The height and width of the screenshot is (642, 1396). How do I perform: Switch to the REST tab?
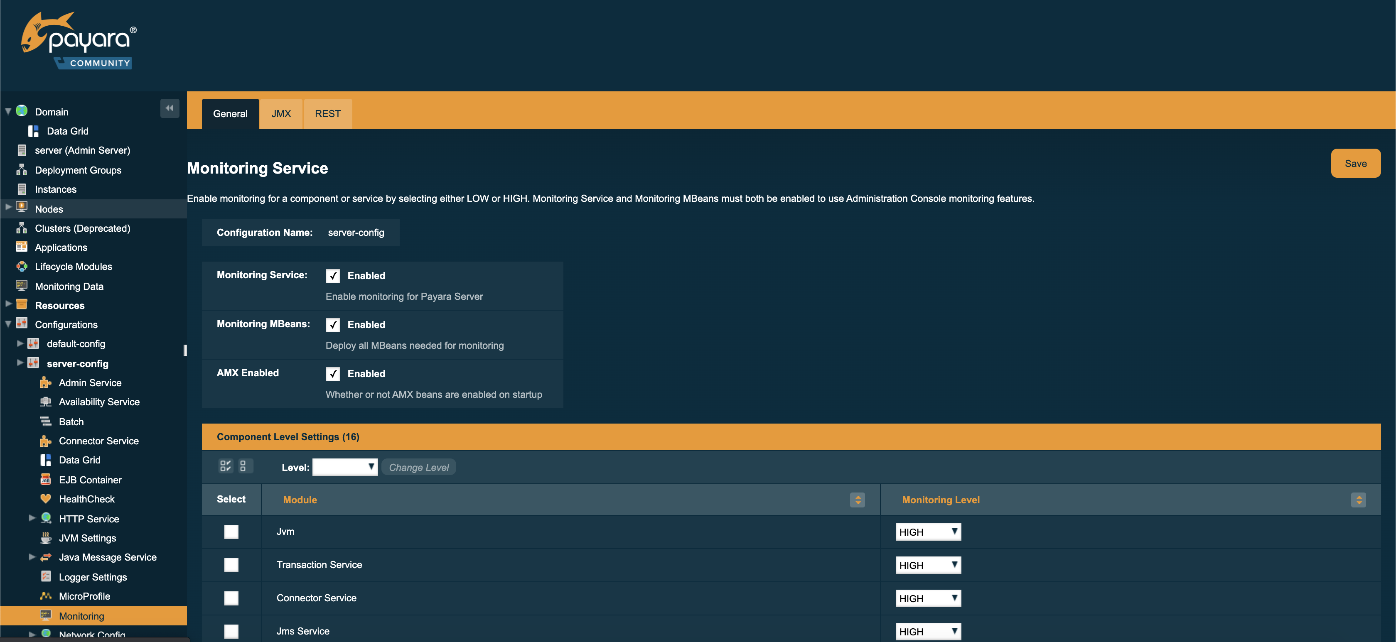pos(328,114)
